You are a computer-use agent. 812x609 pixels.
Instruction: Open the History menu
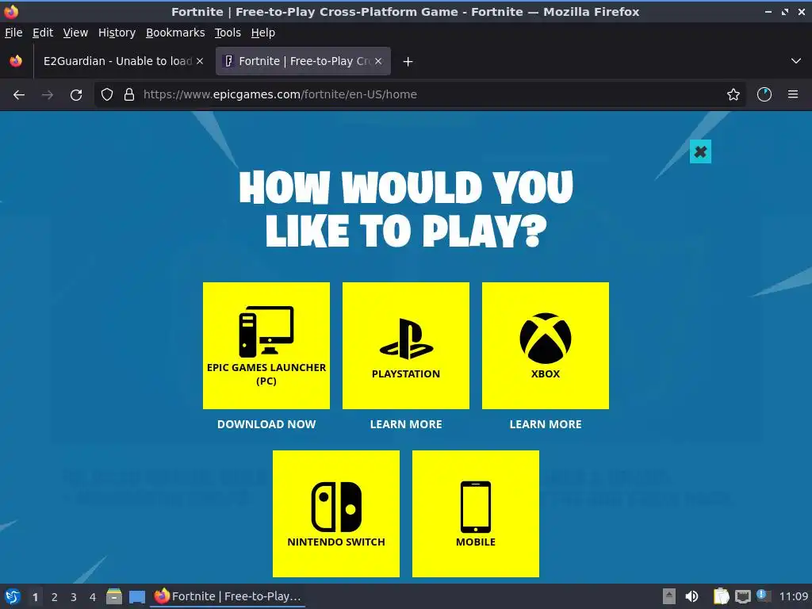117,33
